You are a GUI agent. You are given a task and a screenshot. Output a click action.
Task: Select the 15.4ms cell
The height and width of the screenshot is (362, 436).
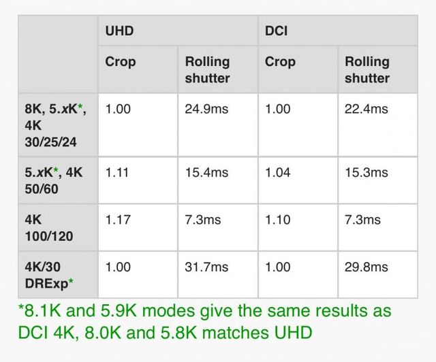206,173
